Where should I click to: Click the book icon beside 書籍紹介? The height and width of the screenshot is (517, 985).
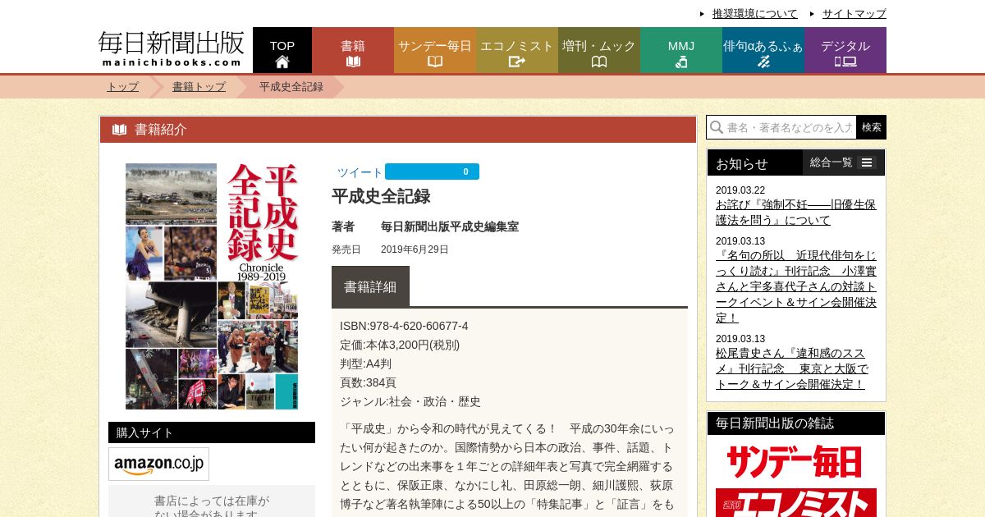point(120,130)
